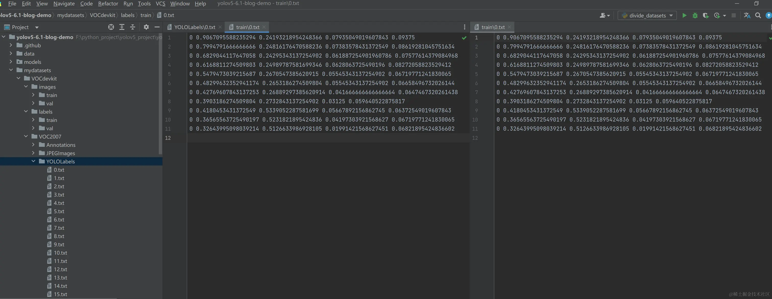Expand the Annotations folder
This screenshot has height=299, width=772.
click(33, 145)
